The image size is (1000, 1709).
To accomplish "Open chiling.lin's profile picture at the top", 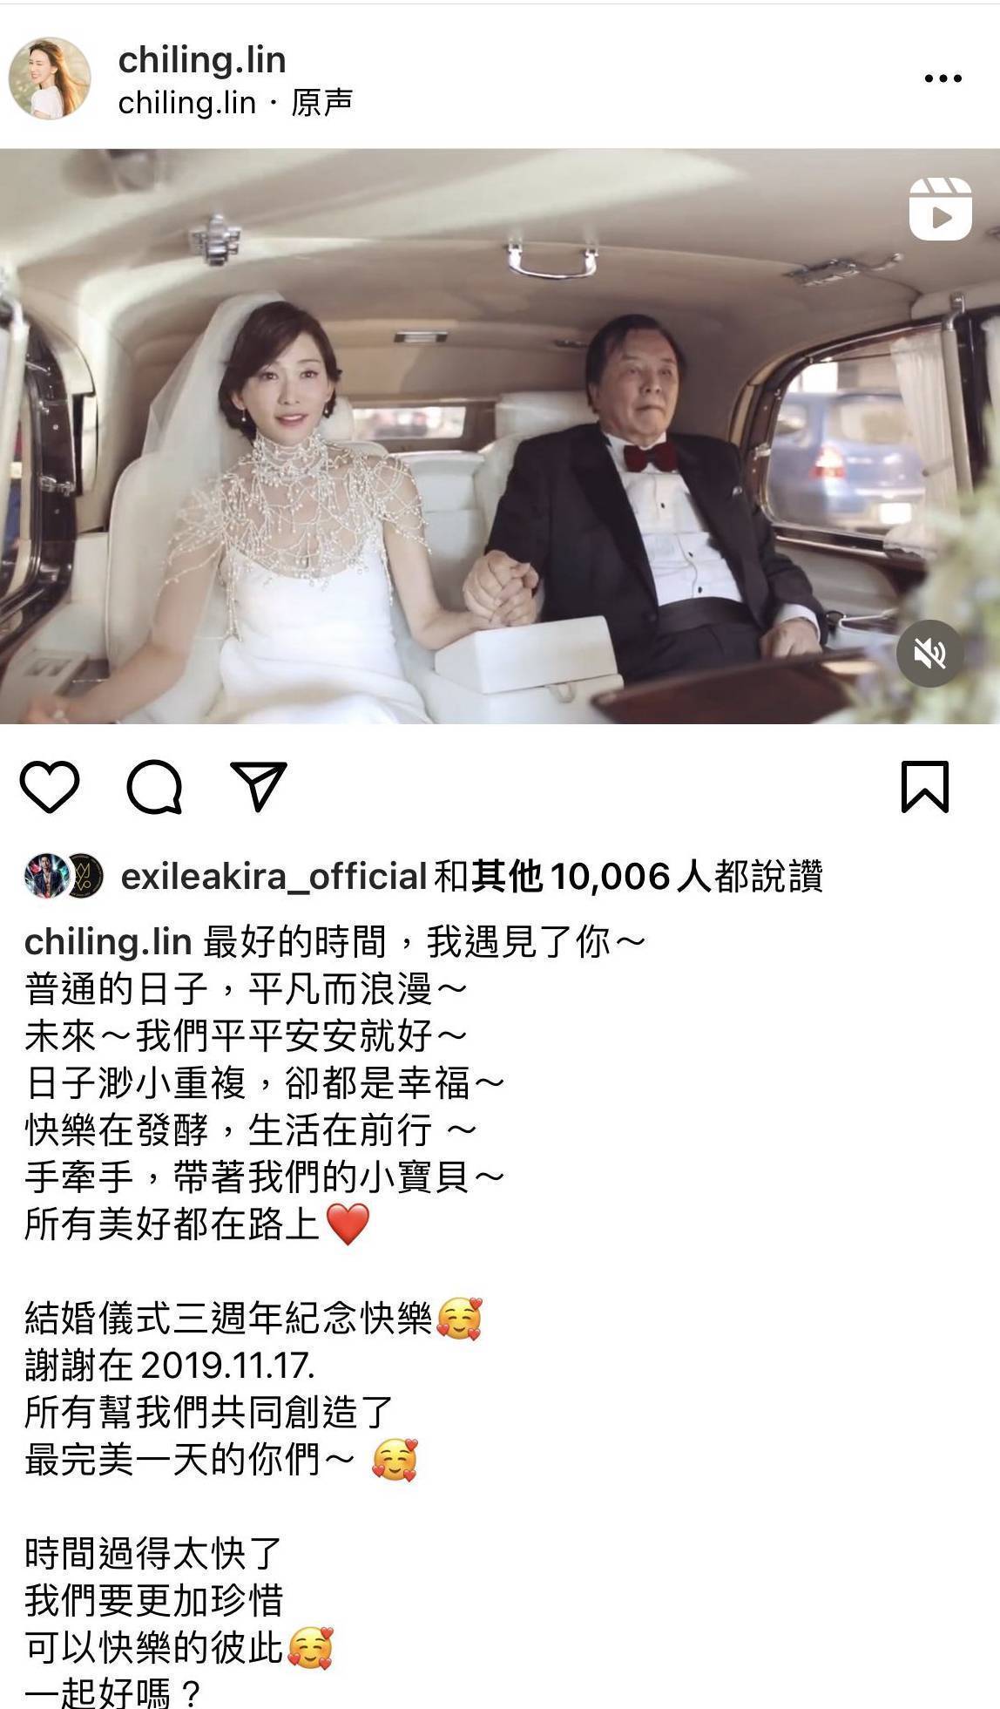I will [50, 78].
